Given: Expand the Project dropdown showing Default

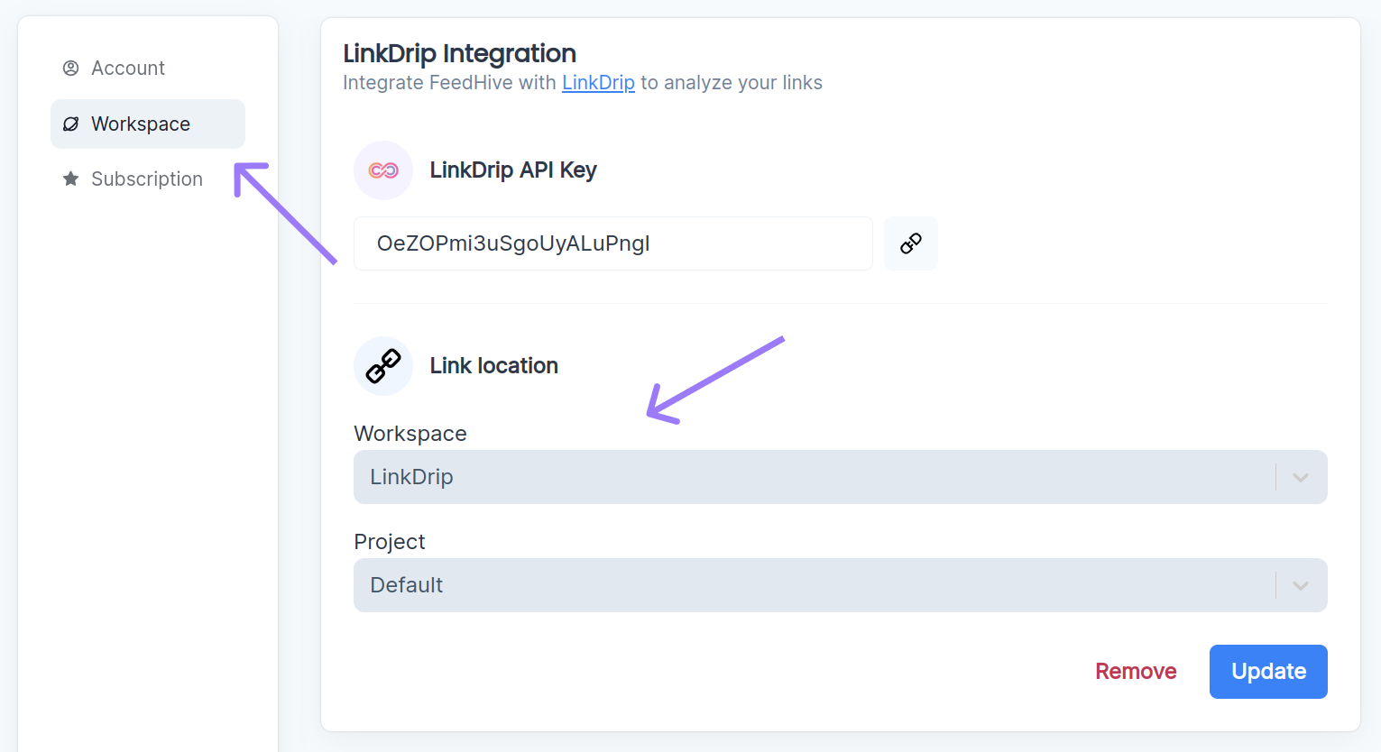Looking at the screenshot, I should click(x=839, y=584).
